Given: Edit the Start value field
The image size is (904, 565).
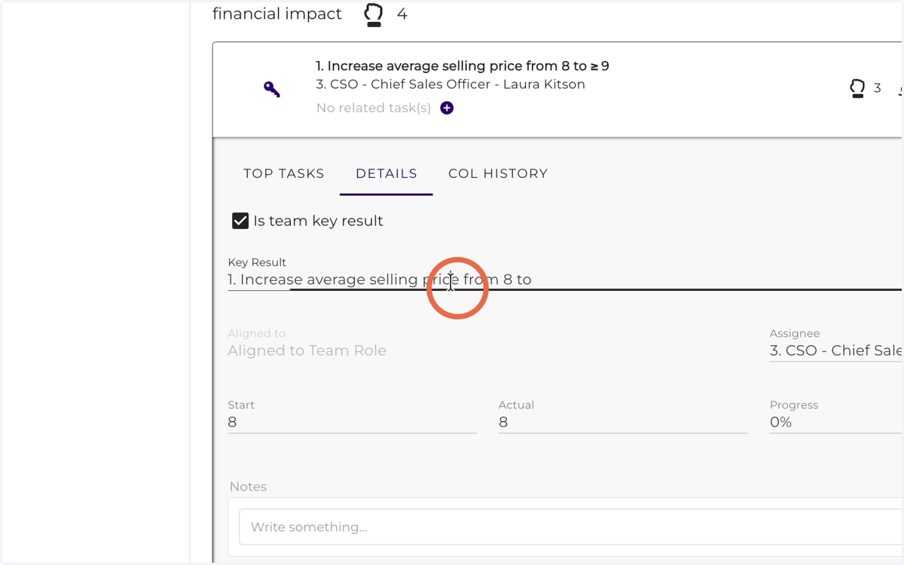Looking at the screenshot, I should click(352, 422).
